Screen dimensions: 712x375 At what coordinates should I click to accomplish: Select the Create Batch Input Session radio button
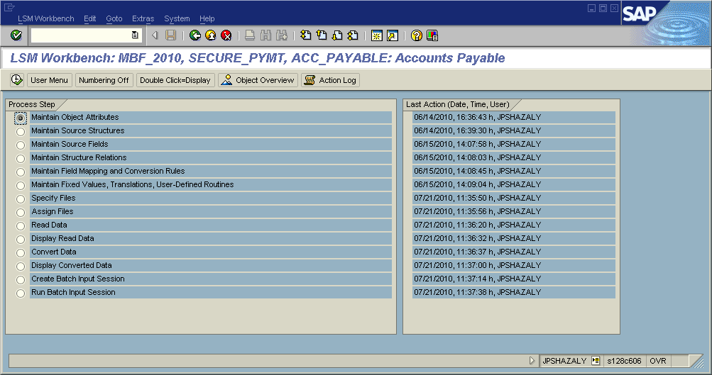click(21, 280)
